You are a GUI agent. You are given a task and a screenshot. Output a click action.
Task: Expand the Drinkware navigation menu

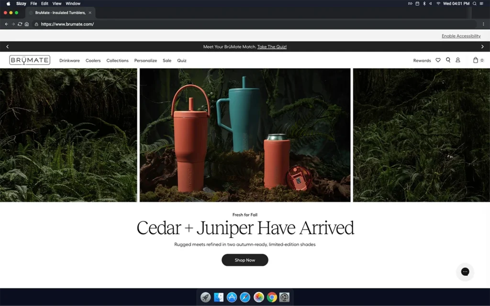[69, 61]
